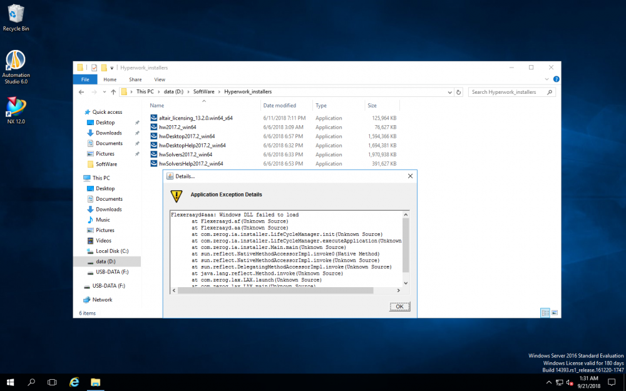The height and width of the screenshot is (391, 626).
Task: Click vertical scrollbar thumb in exception details
Action: pyautogui.click(x=406, y=245)
